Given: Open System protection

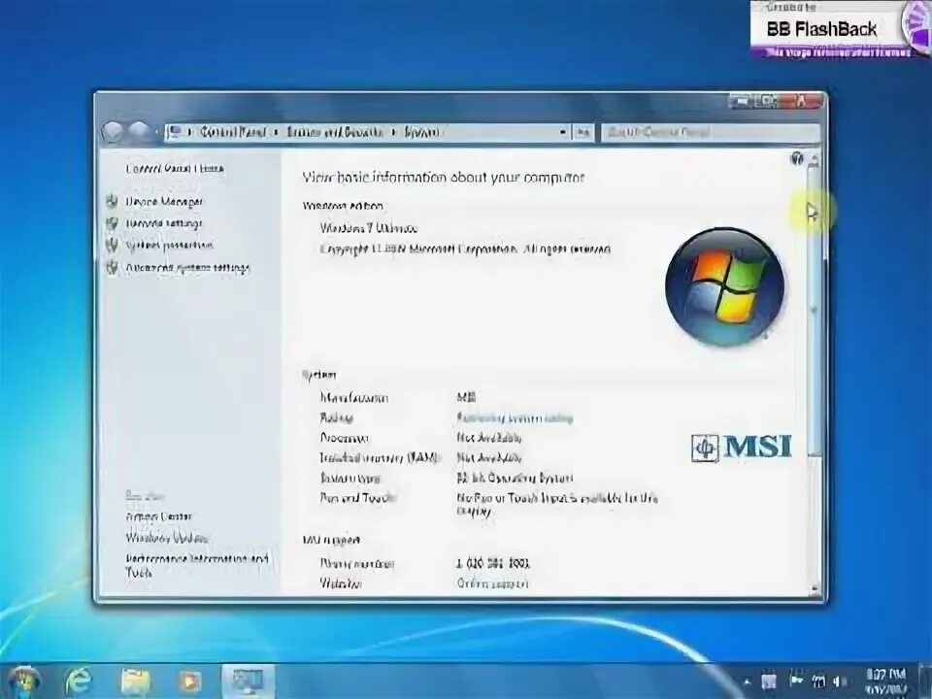Looking at the screenshot, I should [x=169, y=245].
